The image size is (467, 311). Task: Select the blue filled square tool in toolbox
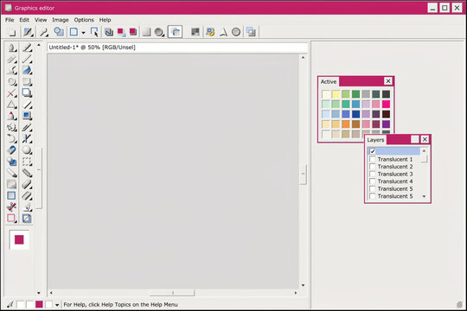point(27,116)
